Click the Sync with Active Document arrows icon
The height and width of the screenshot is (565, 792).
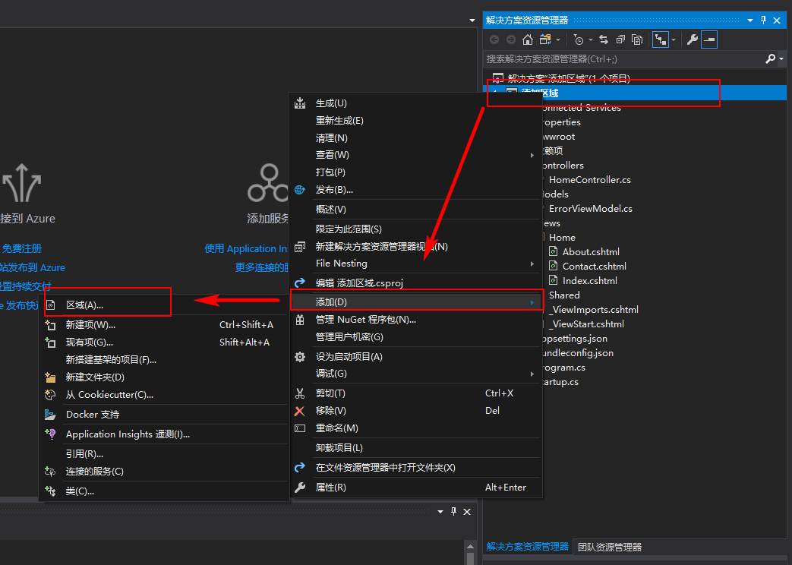coord(604,39)
